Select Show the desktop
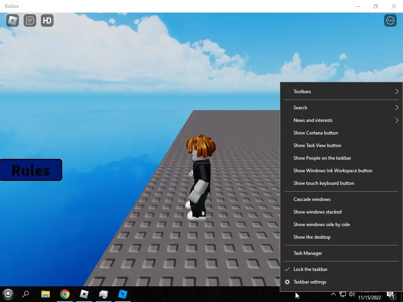 click(x=341, y=237)
